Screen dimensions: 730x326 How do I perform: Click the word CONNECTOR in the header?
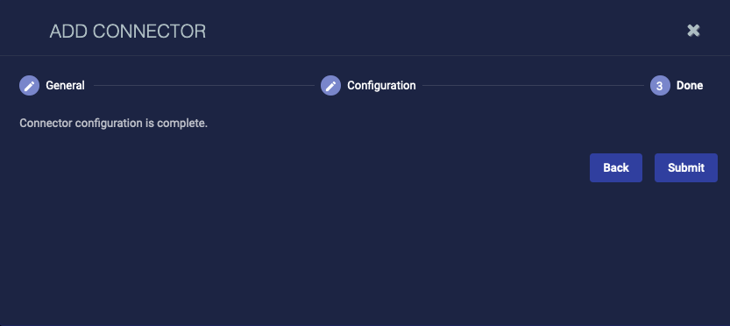(150, 32)
